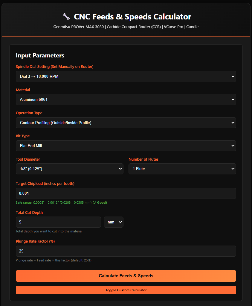252x306 pixels.
Task: Expand the Operation Type dropdown
Action: coord(126,123)
